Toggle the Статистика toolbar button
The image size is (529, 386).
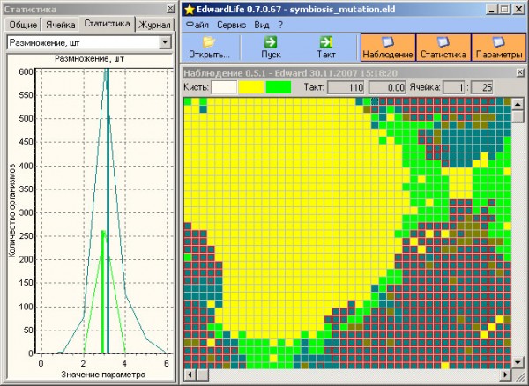pos(443,47)
